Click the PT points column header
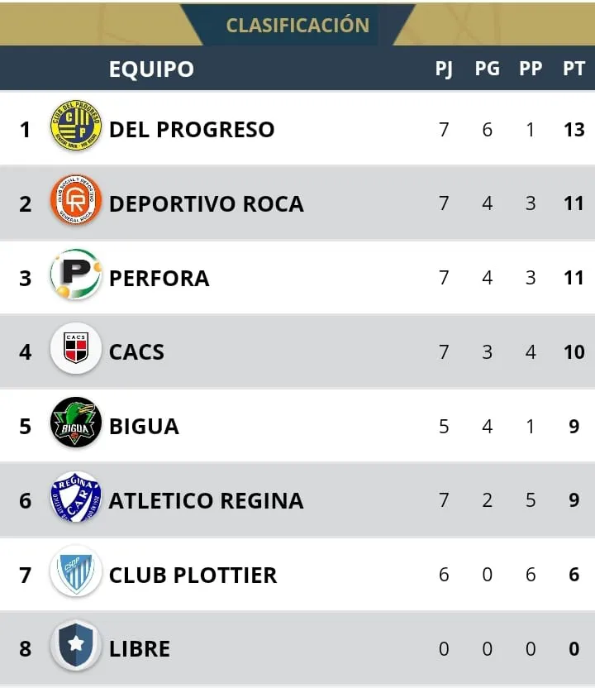595x688 pixels. click(x=574, y=69)
